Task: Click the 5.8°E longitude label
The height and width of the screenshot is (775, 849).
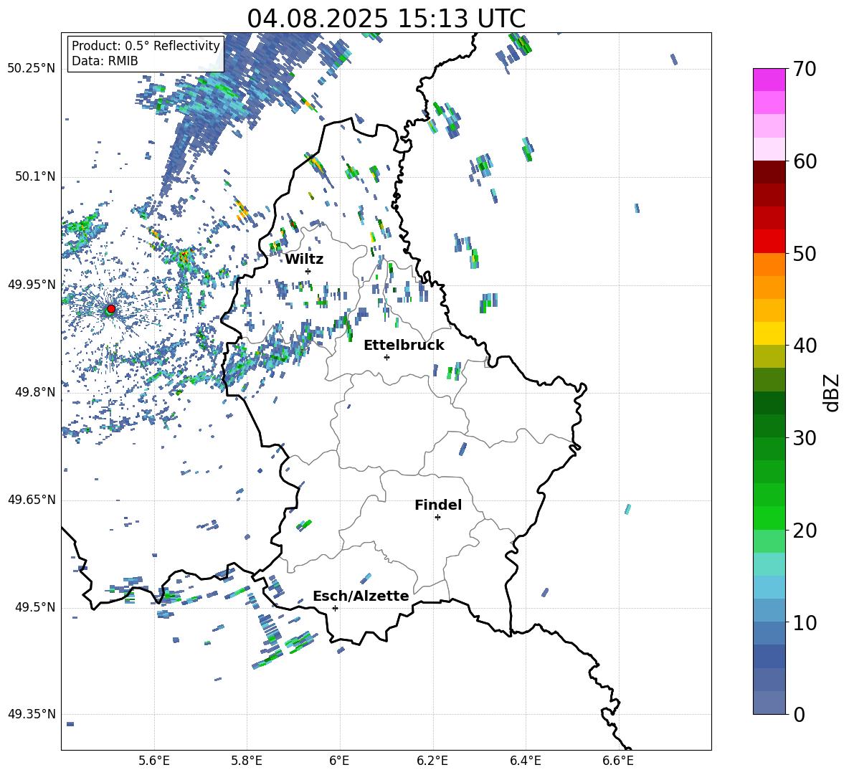Action: tap(247, 761)
